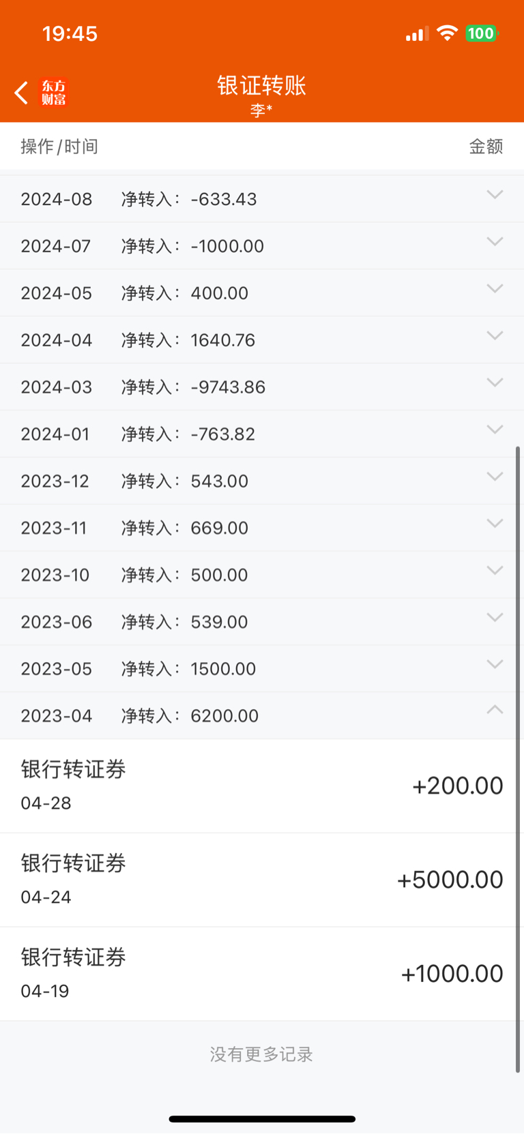Expand the 2023-12 row chevron
524x1134 pixels.
coord(495,477)
